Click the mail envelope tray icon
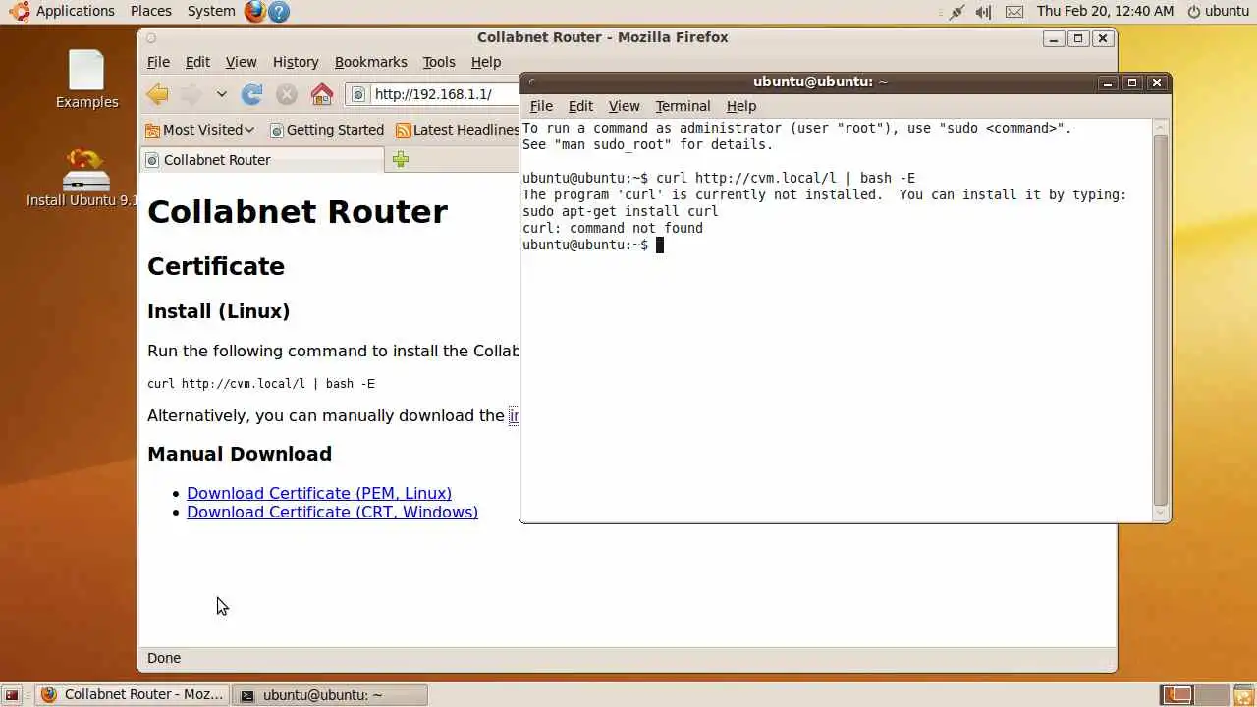Screen dimensions: 1257x707 (1014, 12)
